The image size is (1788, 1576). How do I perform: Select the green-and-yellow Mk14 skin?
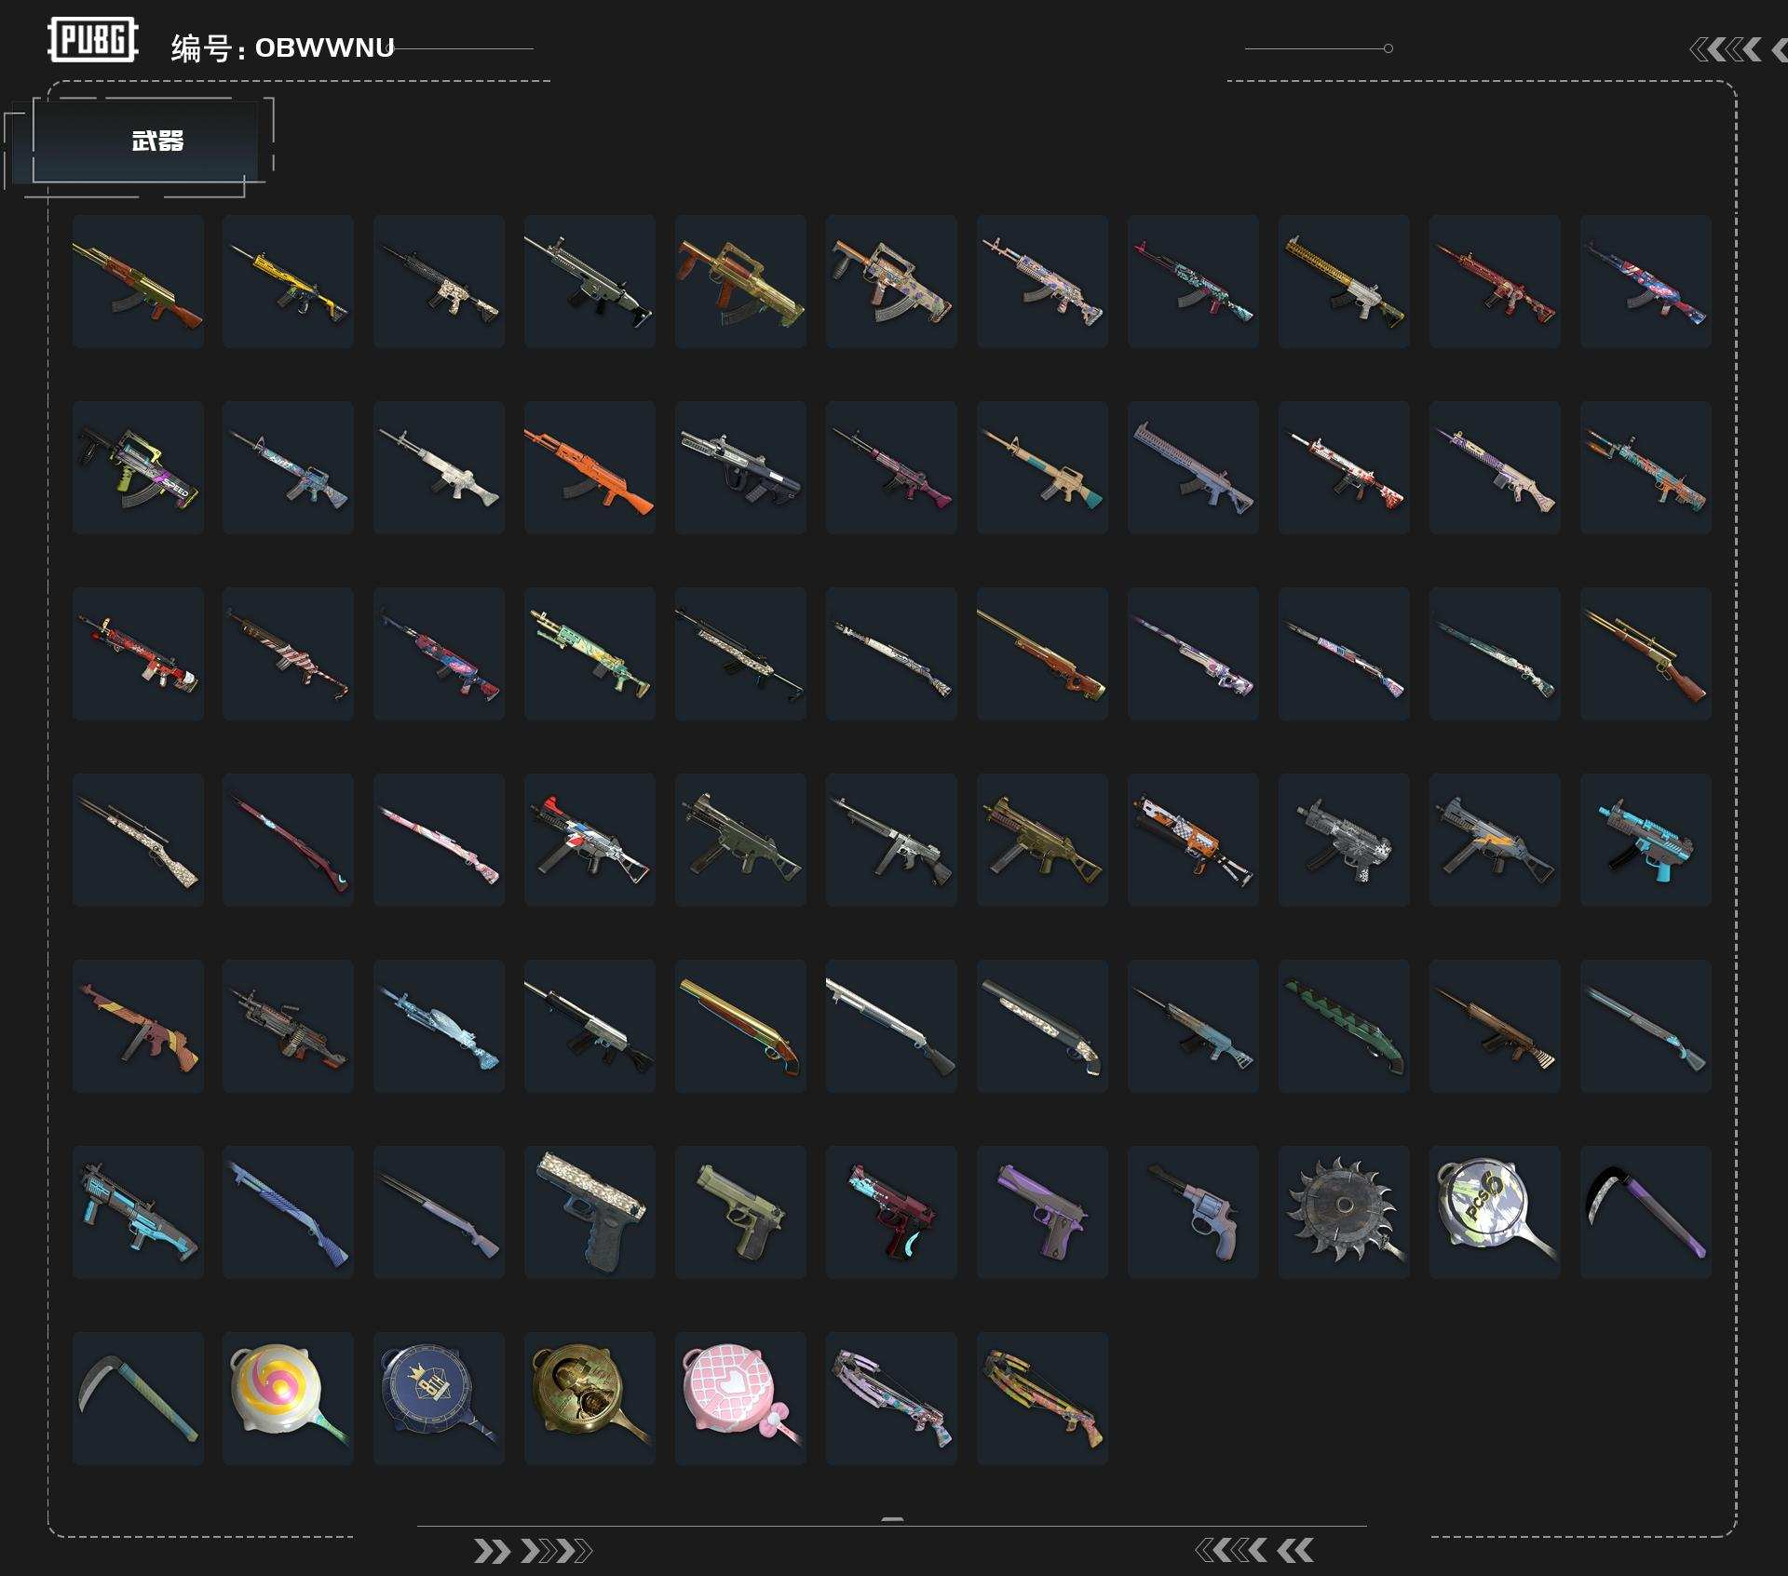click(589, 653)
